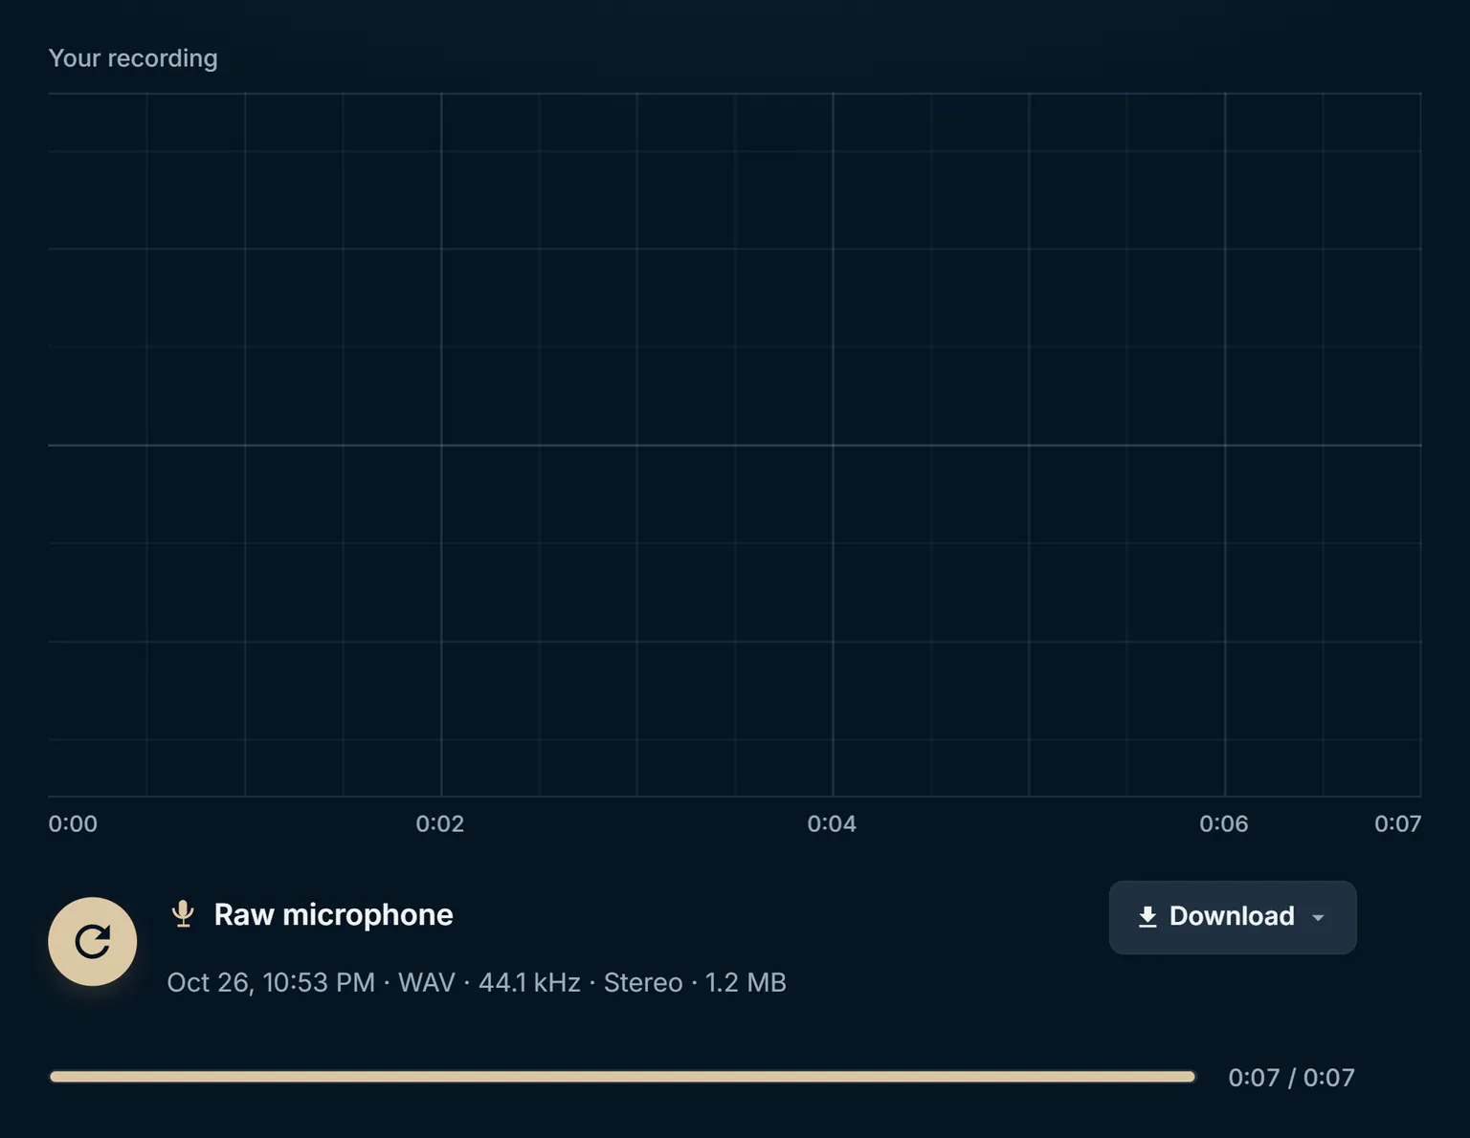Select the 'Raw microphone' title
The width and height of the screenshot is (1470, 1138).
(x=333, y=914)
